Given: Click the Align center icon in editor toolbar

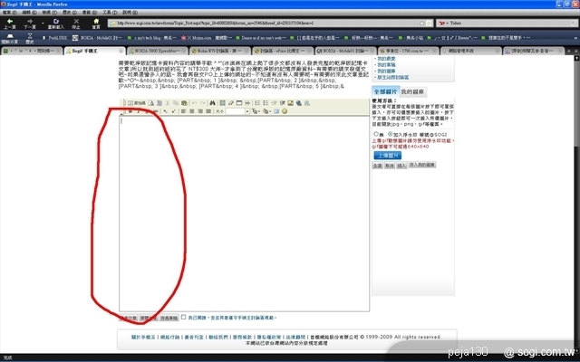Looking at the screenshot, I should tap(190, 112).
